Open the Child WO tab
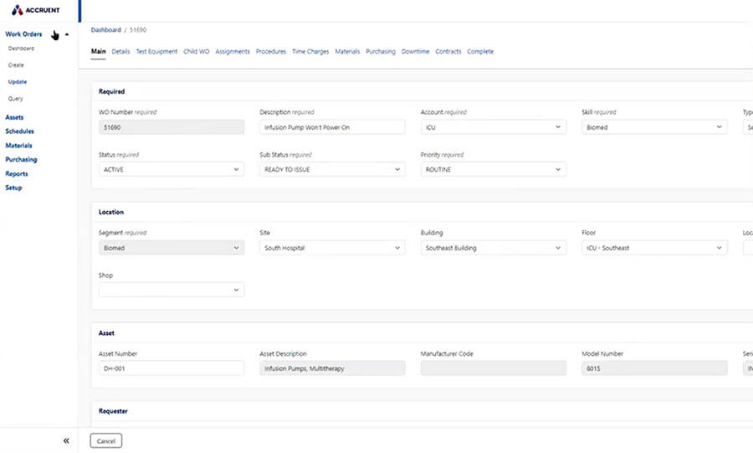This screenshot has width=753, height=453. coord(197,51)
